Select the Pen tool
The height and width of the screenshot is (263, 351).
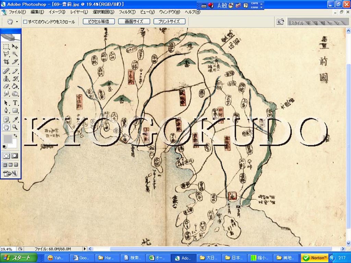(6, 110)
